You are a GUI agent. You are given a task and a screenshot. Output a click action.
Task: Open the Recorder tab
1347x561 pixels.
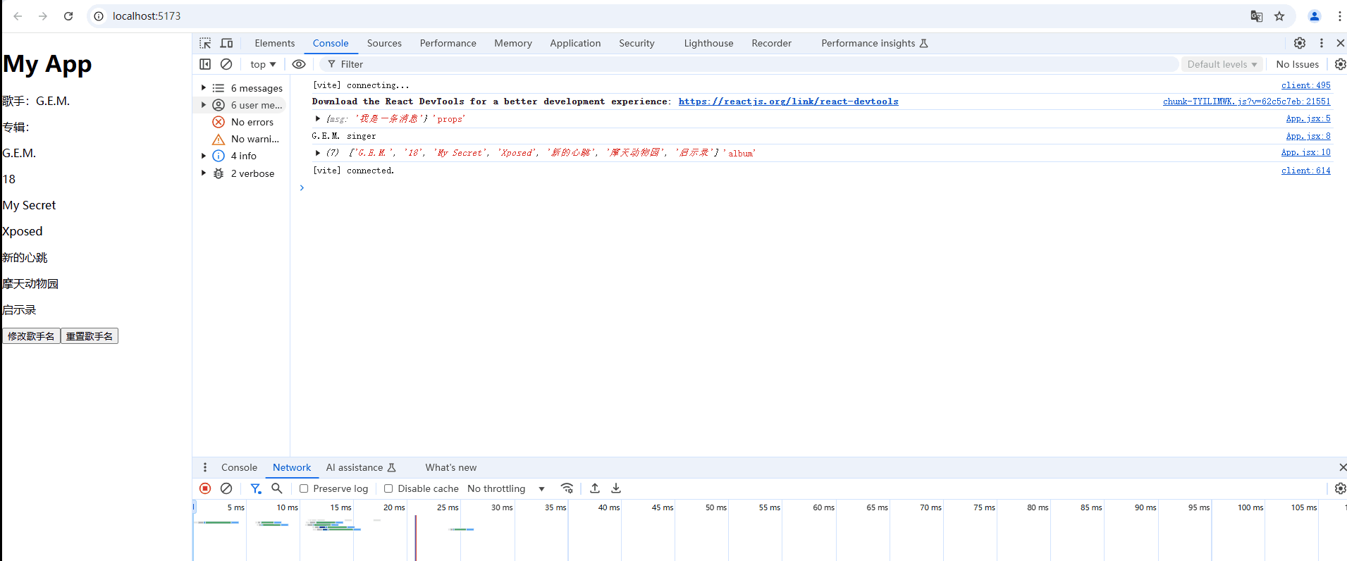tap(771, 43)
